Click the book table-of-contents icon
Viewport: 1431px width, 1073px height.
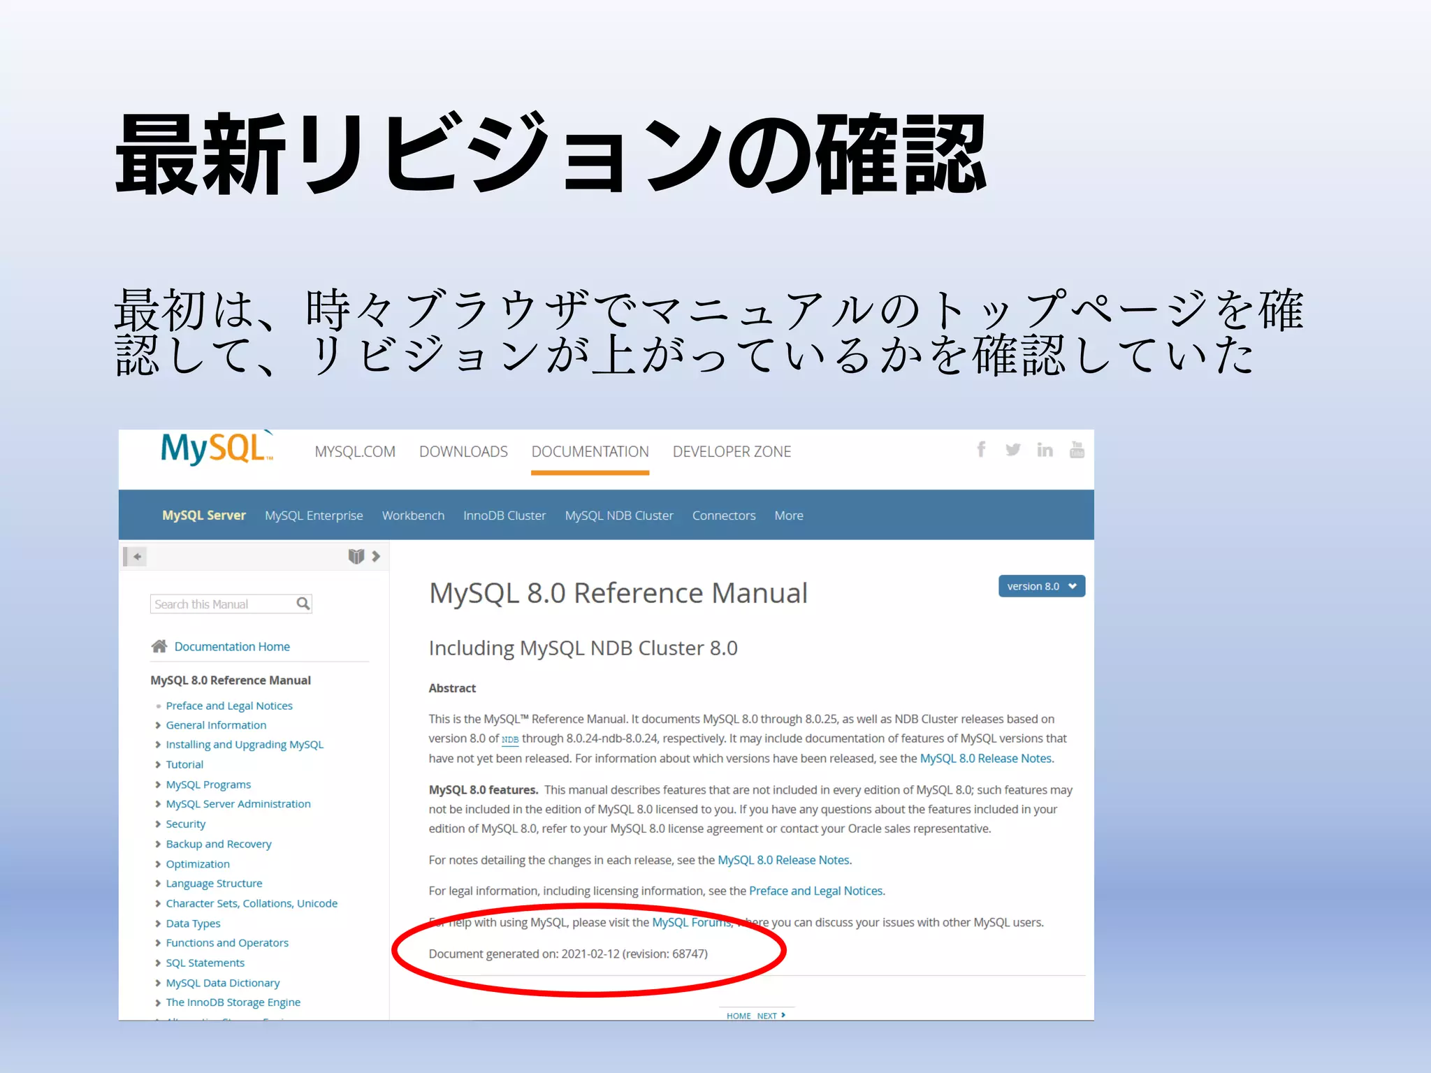pos(356,556)
